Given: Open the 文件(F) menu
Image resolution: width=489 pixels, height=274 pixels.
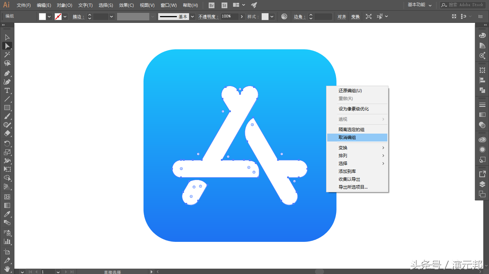Looking at the screenshot, I should pos(24,5).
